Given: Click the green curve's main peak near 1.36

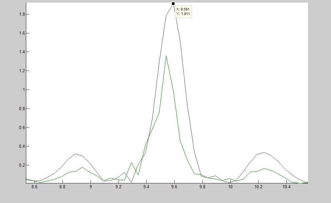Looking at the screenshot, I should pos(166,56).
